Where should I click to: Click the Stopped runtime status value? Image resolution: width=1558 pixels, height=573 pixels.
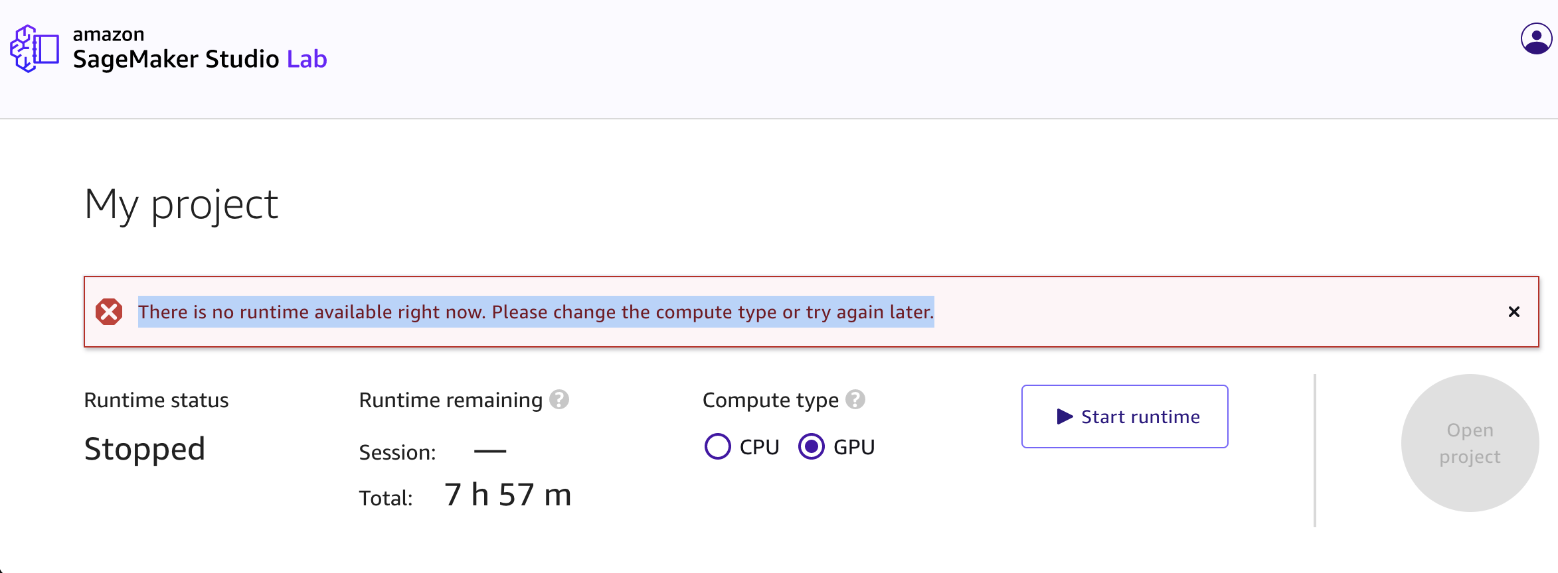point(145,449)
